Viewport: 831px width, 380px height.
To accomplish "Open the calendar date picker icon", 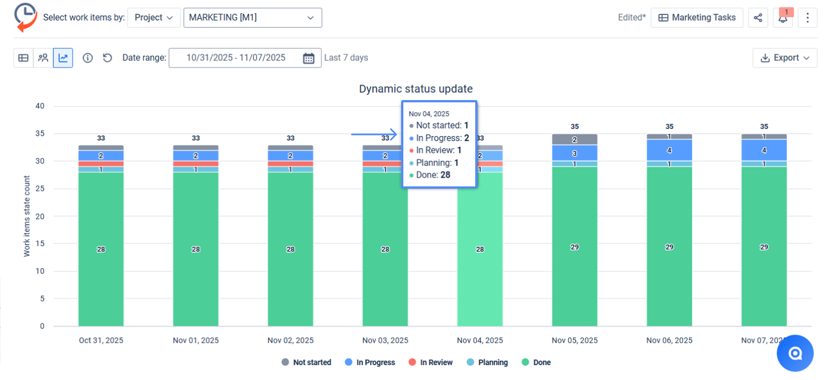I will 309,58.
